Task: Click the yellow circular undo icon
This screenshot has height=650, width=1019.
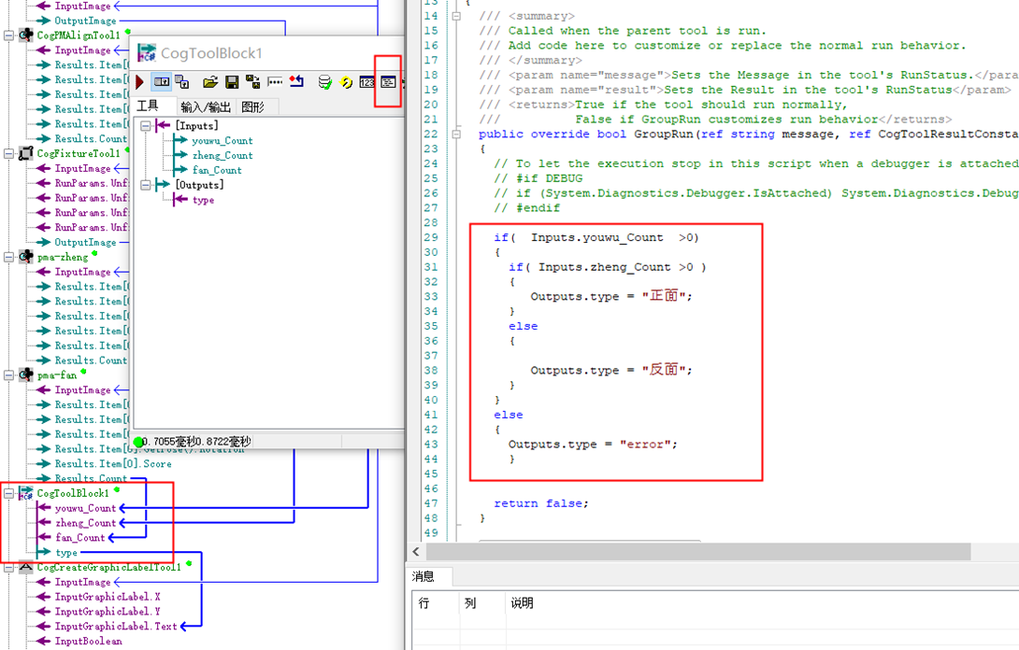Action: click(347, 82)
